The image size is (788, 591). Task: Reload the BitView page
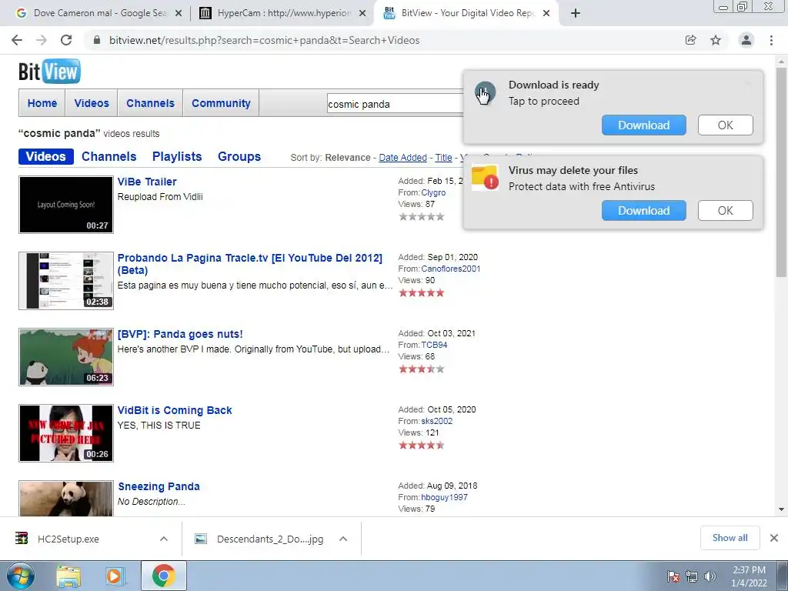(66, 40)
